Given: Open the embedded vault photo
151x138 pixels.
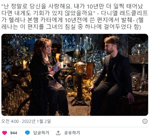Looking at the screenshot, I should pyautogui.click(x=75, y=75).
